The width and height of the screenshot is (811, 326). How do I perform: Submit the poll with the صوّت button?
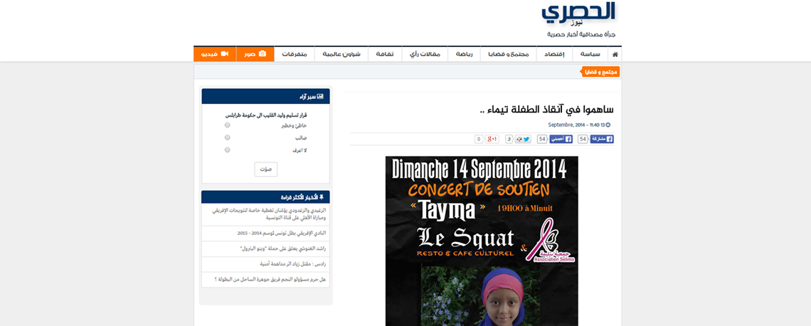(x=266, y=169)
